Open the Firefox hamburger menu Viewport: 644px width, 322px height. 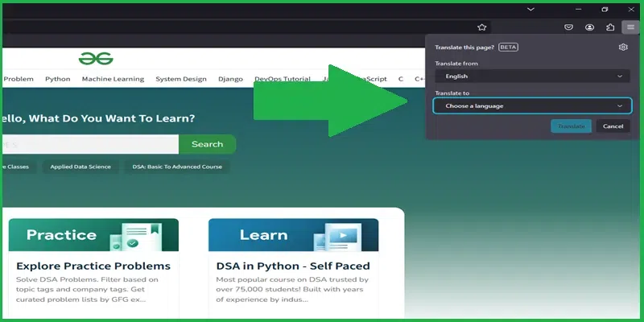click(x=631, y=27)
